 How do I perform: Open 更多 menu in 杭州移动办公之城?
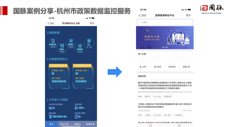point(92,23)
